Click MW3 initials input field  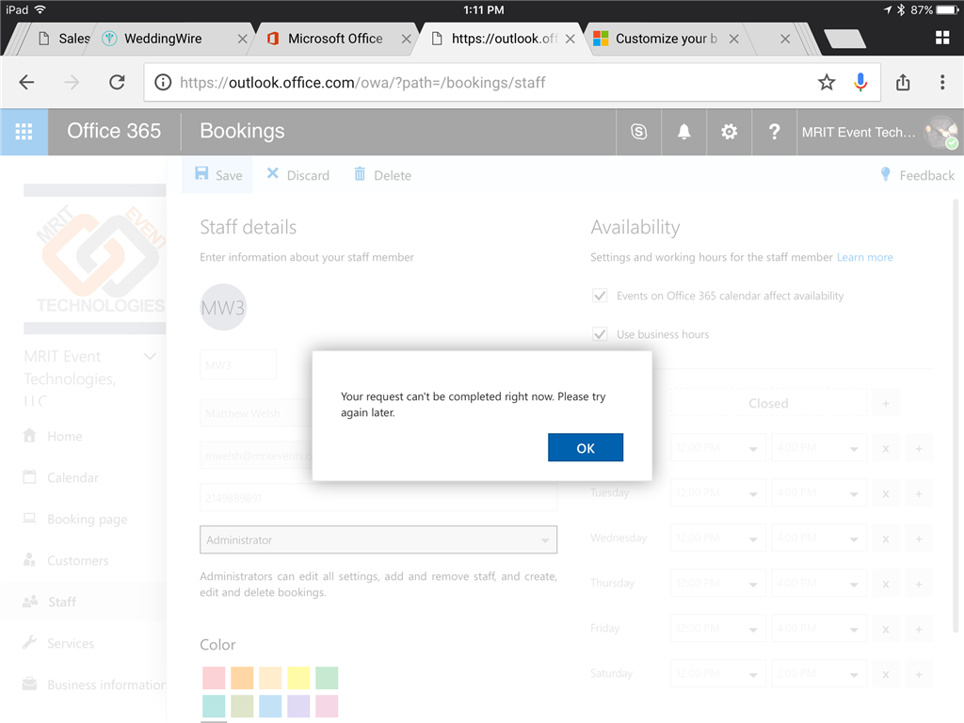(238, 364)
